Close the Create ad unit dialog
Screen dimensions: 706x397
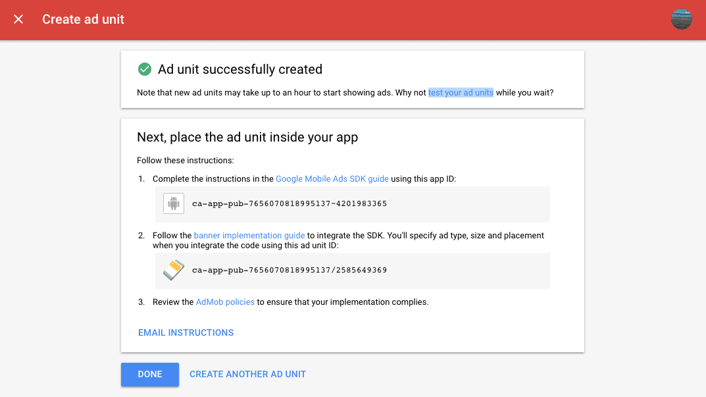[x=18, y=19]
